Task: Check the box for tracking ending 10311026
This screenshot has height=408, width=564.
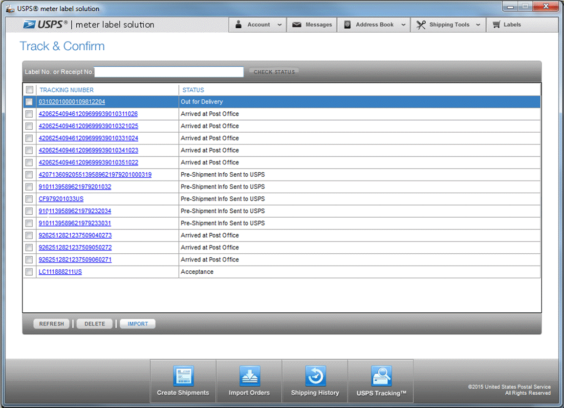Action: pos(29,114)
